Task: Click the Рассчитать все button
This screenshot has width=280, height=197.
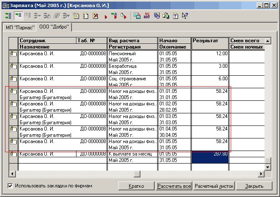Action: click(174, 186)
